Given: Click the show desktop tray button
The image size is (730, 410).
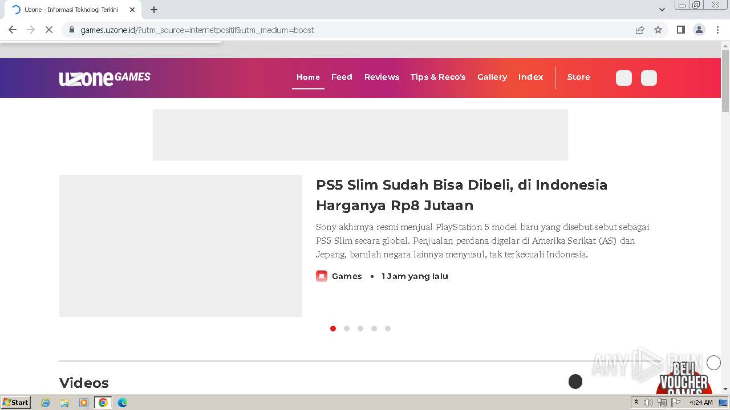Looking at the screenshot, I should tap(723, 403).
